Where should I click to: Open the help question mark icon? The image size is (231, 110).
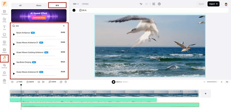[x=159, y=4]
